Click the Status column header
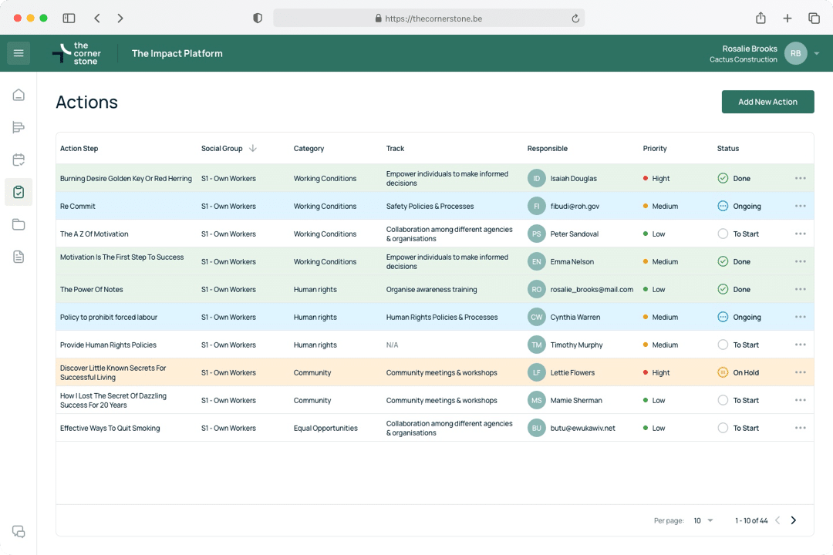Viewport: 833px width, 555px height. 728,148
